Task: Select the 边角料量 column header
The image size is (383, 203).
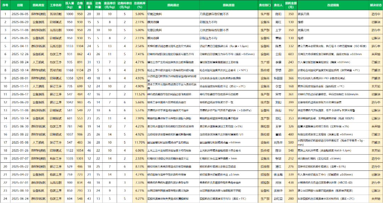Action: [x=98, y=5]
